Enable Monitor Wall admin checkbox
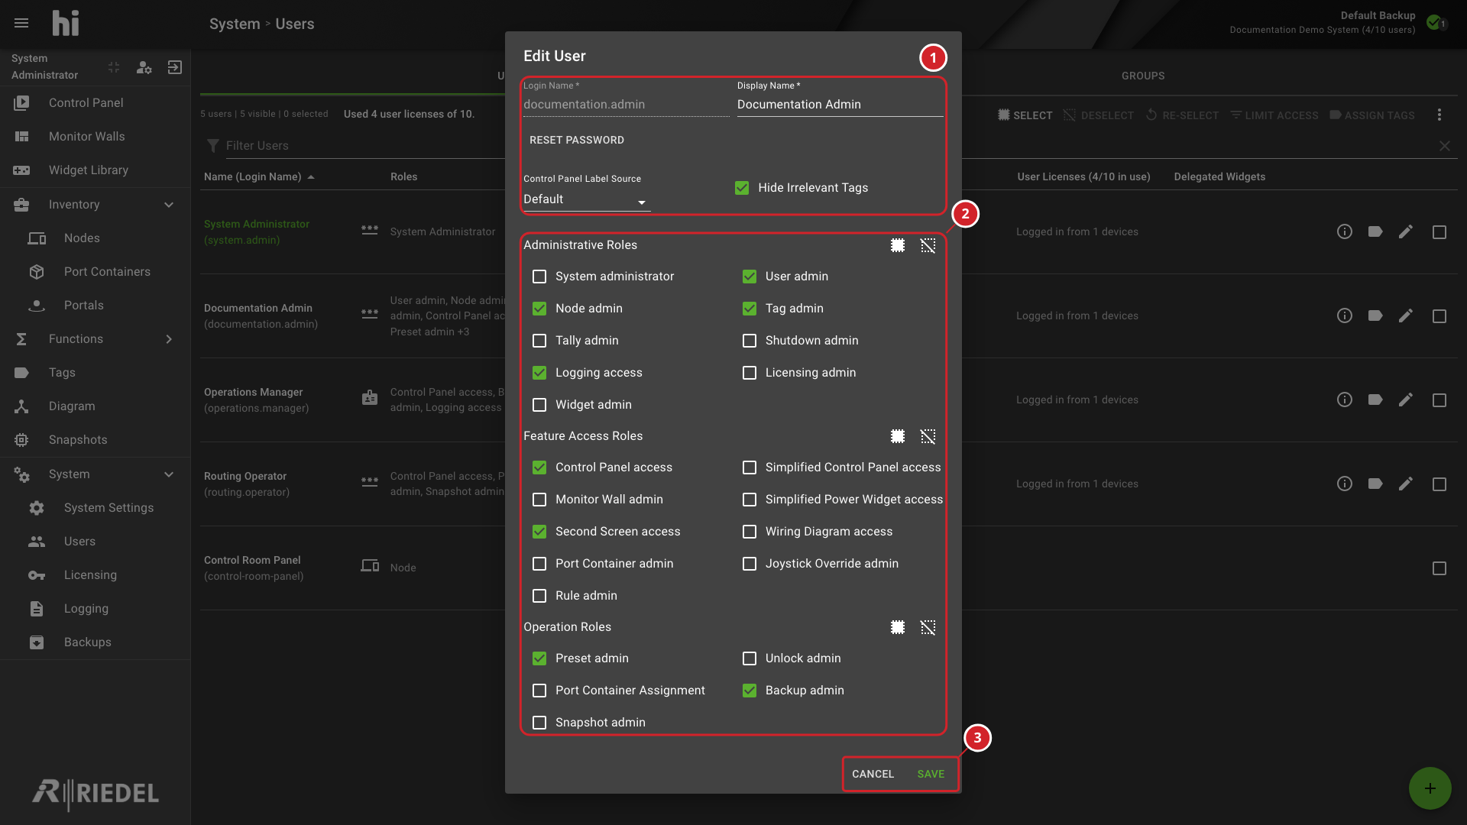Viewport: 1467px width, 825px height. [539, 500]
